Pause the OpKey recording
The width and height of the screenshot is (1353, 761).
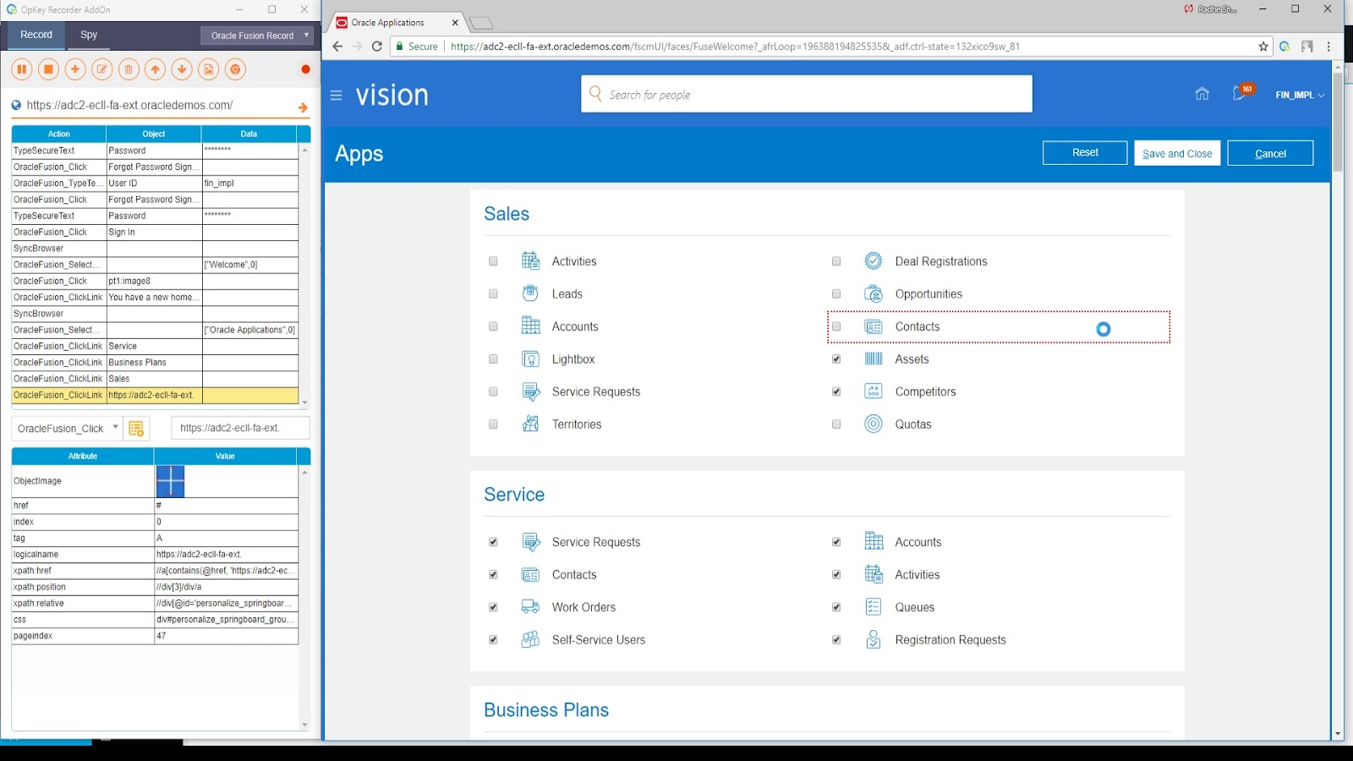22,69
